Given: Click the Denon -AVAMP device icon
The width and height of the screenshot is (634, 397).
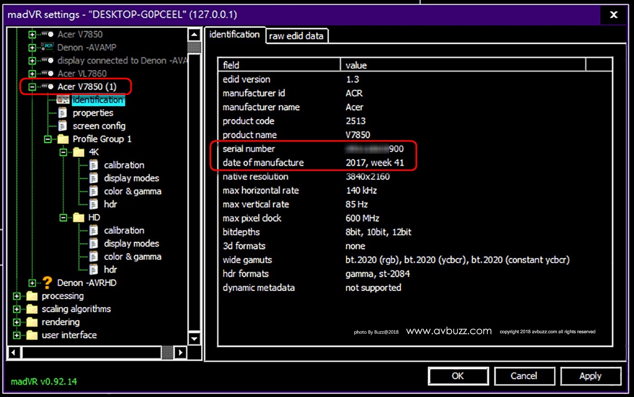Looking at the screenshot, I should click(x=47, y=47).
